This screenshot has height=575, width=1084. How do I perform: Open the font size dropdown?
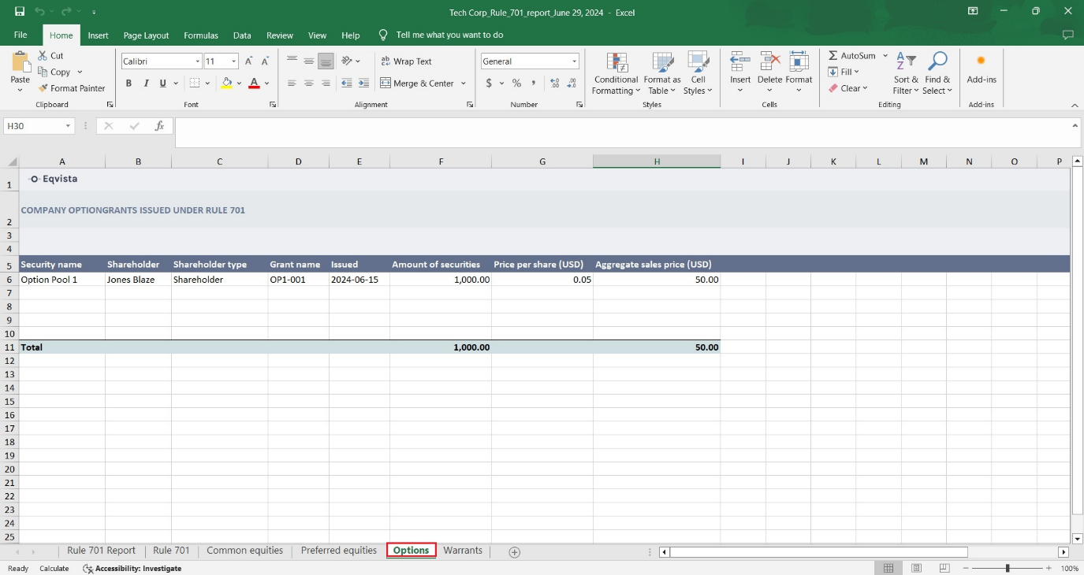point(234,61)
